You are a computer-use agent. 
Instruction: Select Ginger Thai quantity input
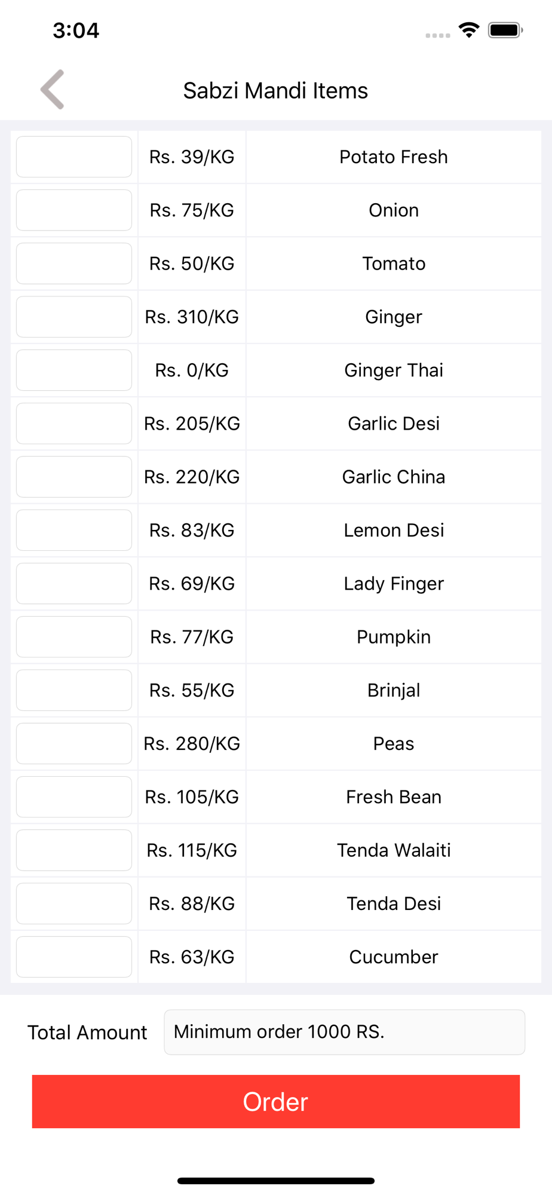coord(74,370)
